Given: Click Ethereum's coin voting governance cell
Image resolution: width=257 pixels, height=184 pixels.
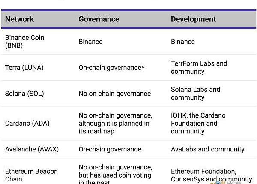Looking at the screenshot, I should (115, 175).
